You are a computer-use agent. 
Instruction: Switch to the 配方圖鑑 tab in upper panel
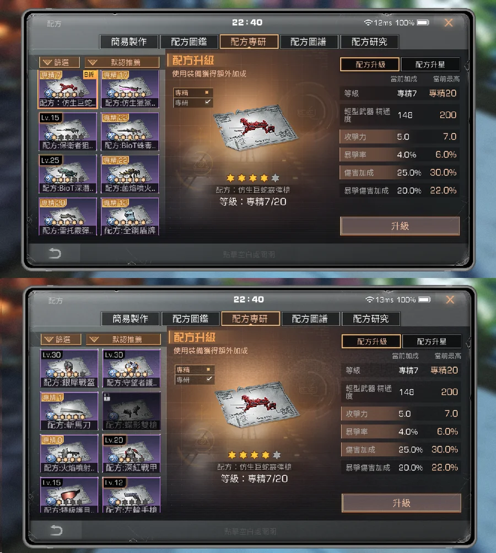pos(189,41)
